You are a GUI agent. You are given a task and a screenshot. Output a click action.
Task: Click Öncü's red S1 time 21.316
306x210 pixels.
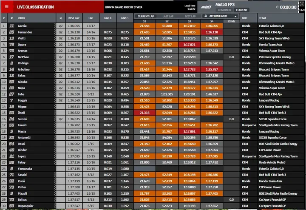pyautogui.click(x=144, y=113)
